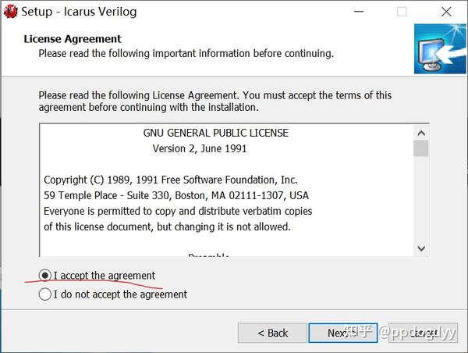Image resolution: width=468 pixels, height=353 pixels.
Task: Select "I accept the agreement" radio button
Action: tap(45, 276)
